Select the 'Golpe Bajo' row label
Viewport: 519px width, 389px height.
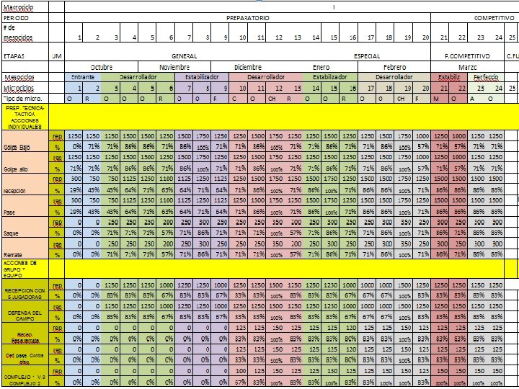(25, 141)
